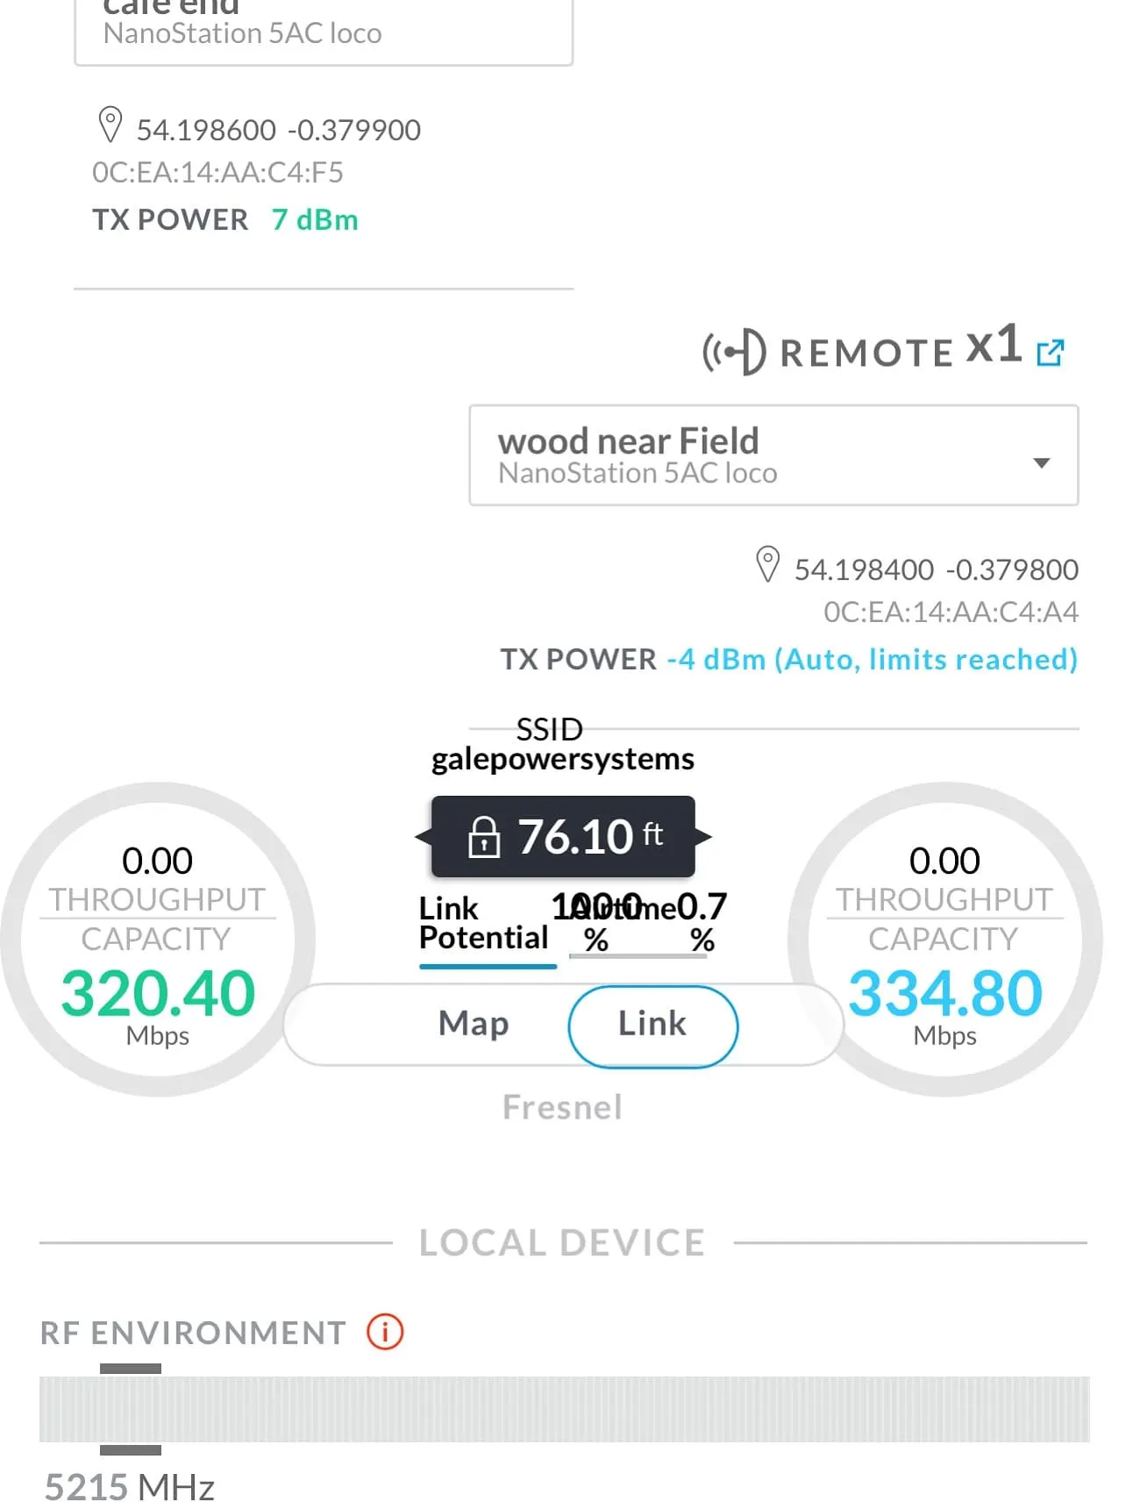This screenshot has height=1502, width=1126.
Task: Click the remote device location pin icon
Action: (767, 565)
